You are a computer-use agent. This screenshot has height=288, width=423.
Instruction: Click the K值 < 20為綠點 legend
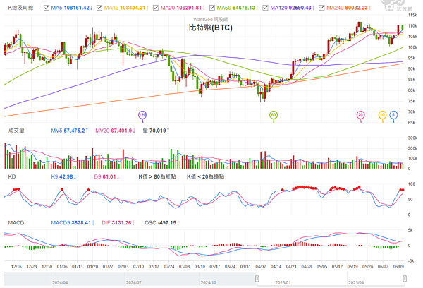click(x=206, y=177)
